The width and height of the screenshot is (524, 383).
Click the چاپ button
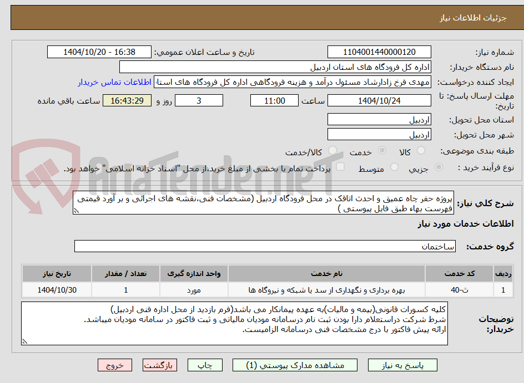click(x=204, y=365)
